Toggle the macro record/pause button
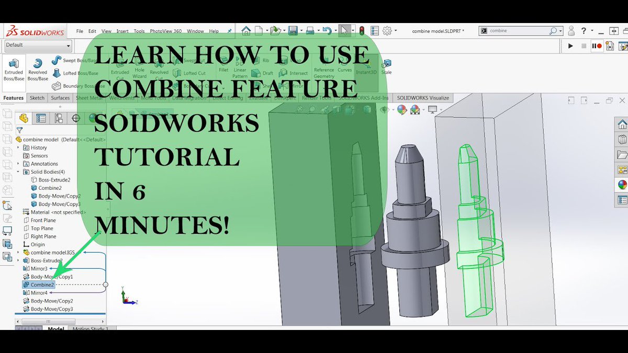The image size is (628, 353). [597, 46]
